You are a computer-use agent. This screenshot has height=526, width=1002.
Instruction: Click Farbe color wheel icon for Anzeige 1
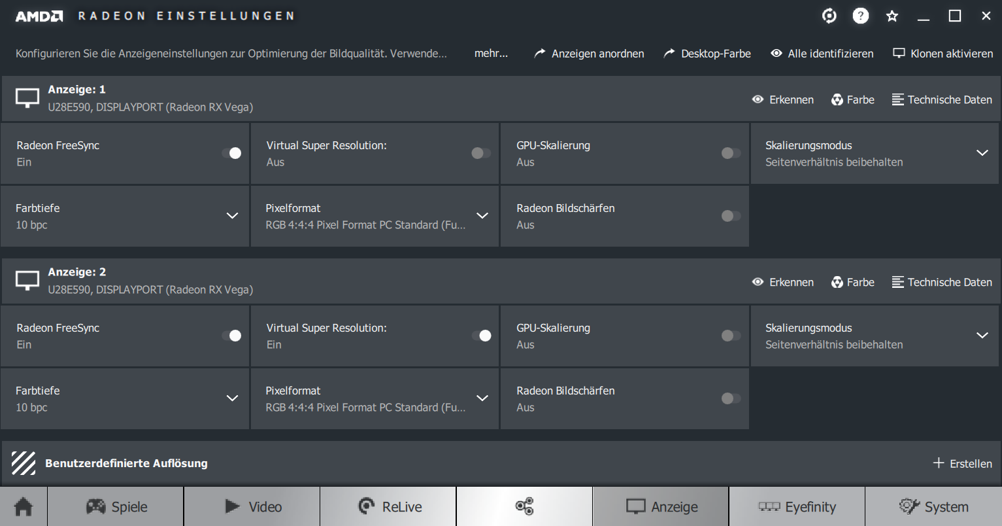pyautogui.click(x=837, y=99)
